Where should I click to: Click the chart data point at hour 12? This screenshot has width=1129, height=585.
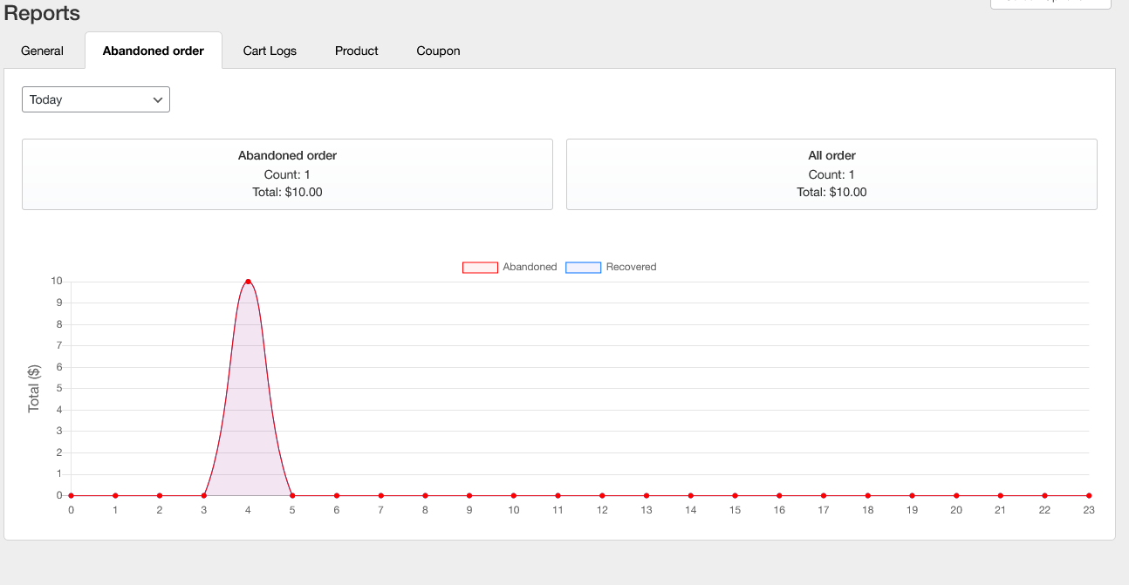point(602,496)
